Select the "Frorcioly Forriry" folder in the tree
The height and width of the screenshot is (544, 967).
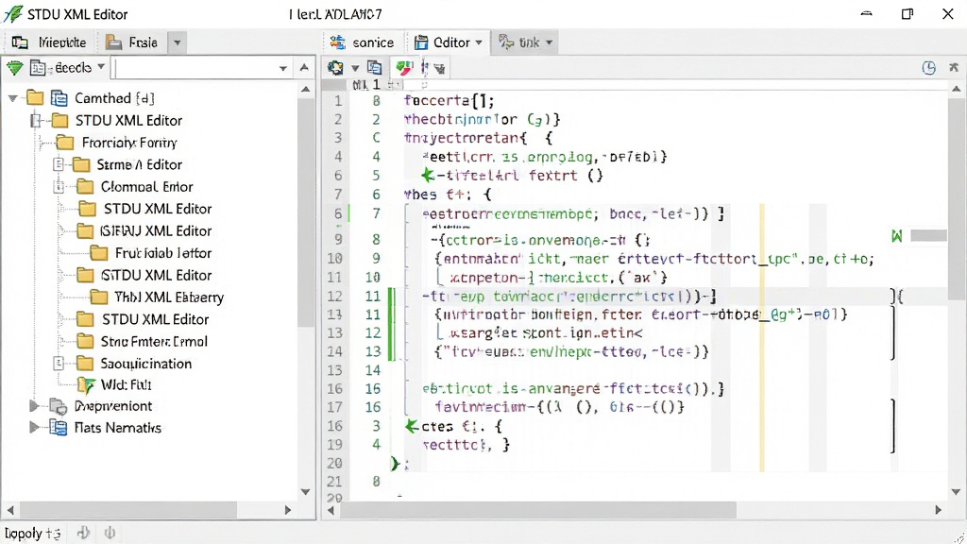tap(129, 143)
